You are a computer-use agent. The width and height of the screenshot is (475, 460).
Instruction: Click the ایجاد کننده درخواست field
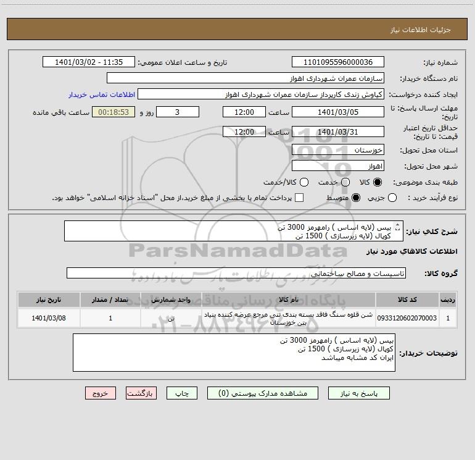pos(261,94)
